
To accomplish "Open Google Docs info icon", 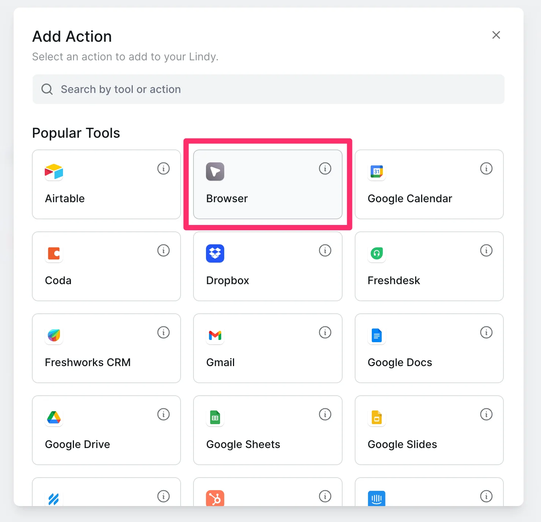I will click(x=486, y=332).
